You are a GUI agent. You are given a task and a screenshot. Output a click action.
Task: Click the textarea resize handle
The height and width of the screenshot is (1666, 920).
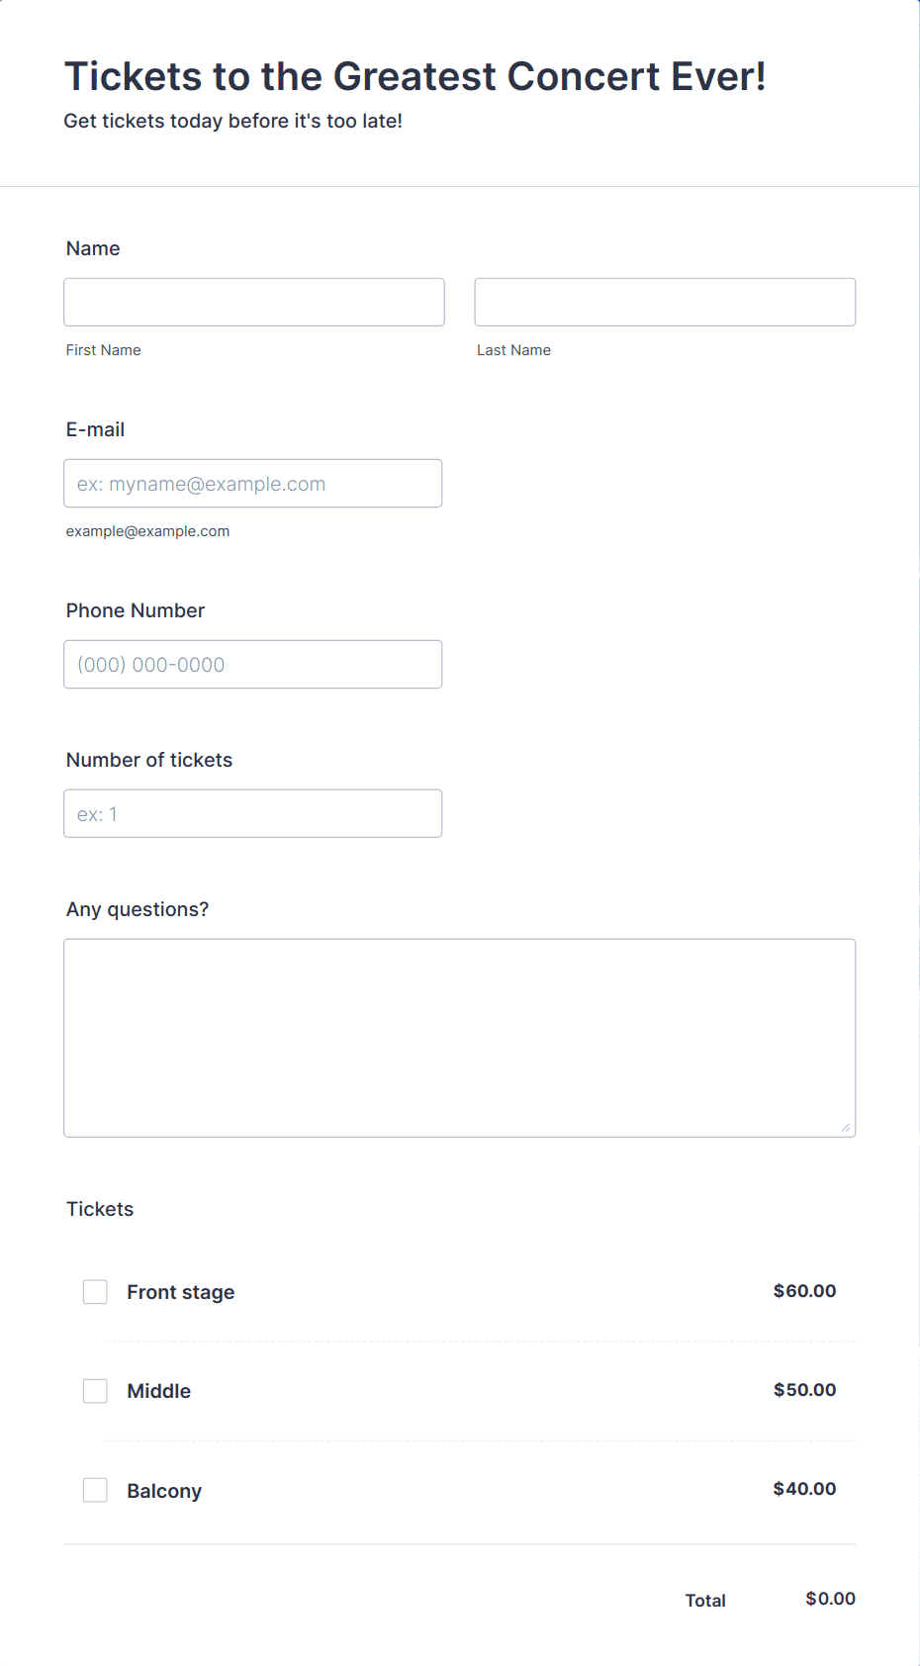(x=847, y=1128)
